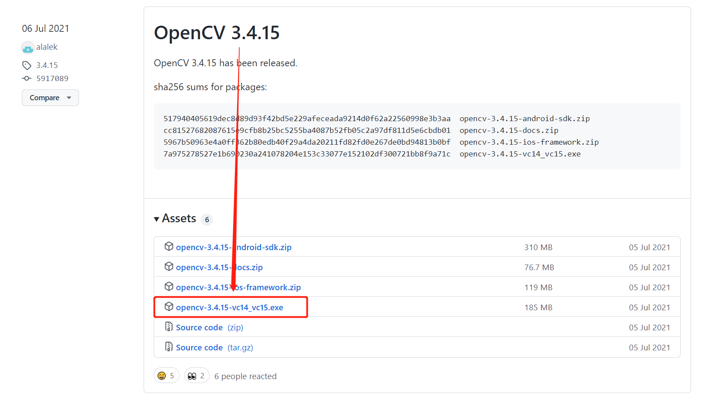This screenshot has height=397, width=709.
Task: Click file-zip icon for Source code (tar.gz)
Action: [x=169, y=347]
